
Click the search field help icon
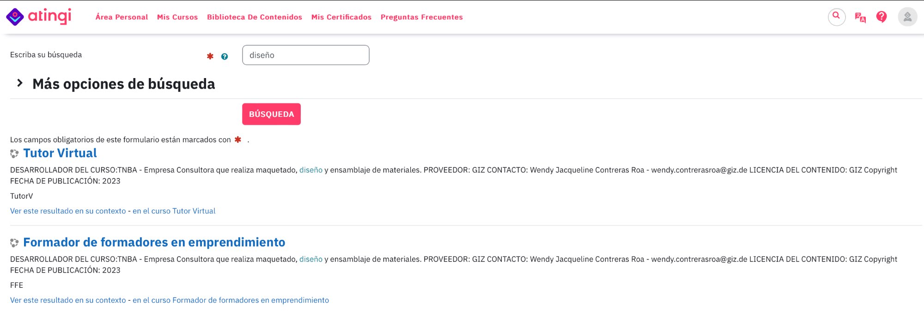point(225,56)
